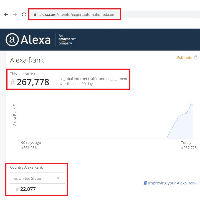This screenshot has height=200, width=200.
Task: Click the book icon beside Improving your Alexa Rank
Action: point(145,183)
